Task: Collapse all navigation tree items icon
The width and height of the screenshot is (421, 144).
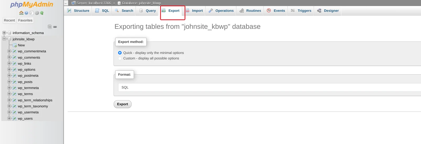Action: pos(50,27)
